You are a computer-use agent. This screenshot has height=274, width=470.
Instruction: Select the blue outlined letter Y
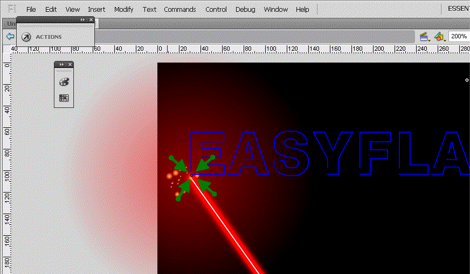coord(333,153)
